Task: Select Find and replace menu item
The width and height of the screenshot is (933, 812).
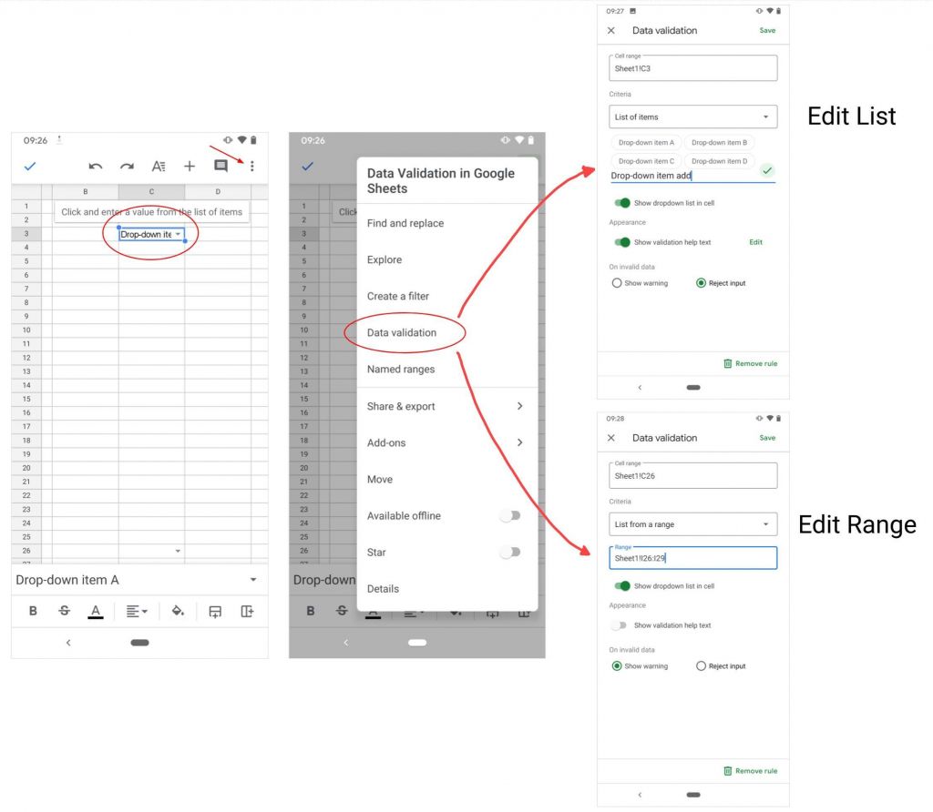Action: point(407,223)
